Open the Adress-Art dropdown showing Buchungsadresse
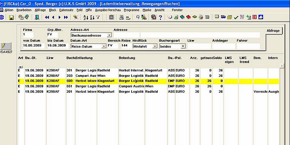This screenshot has width=290, height=145. pos(109,35)
